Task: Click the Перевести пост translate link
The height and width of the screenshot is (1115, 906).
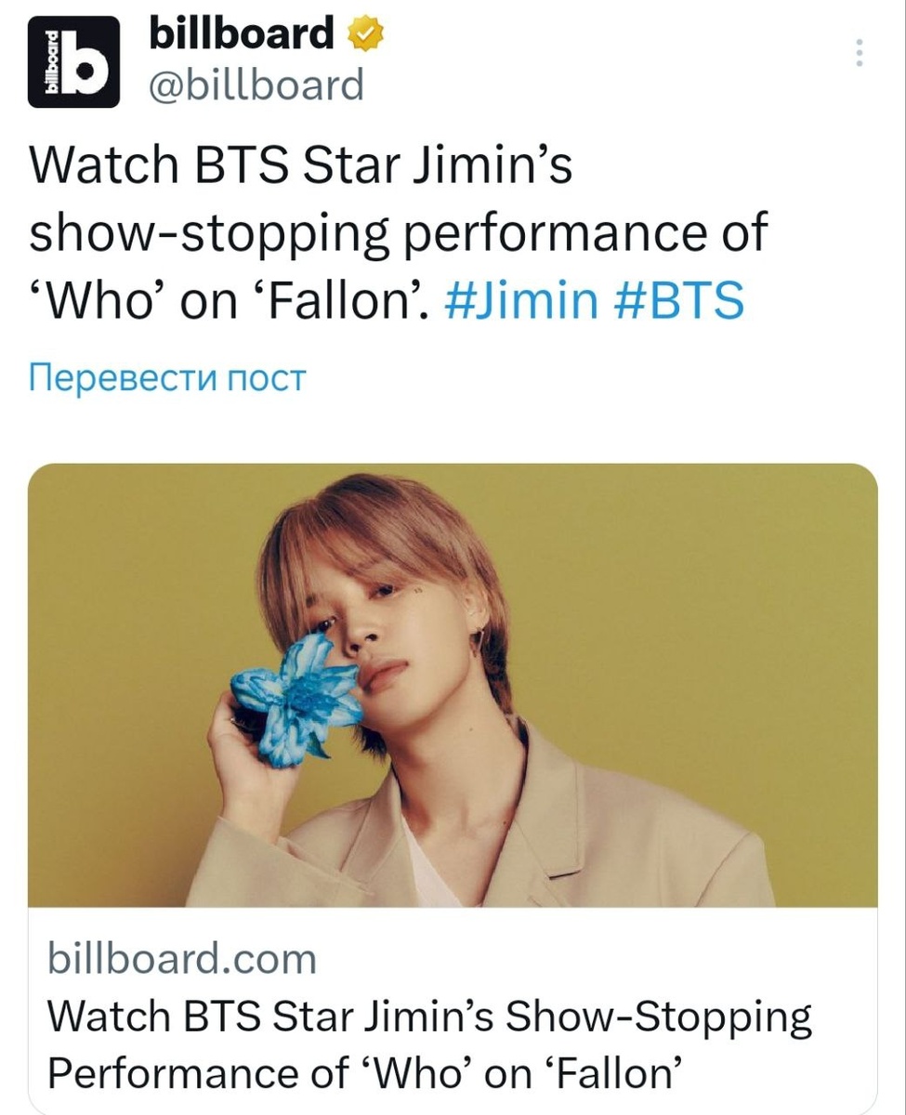Action: coord(167,378)
